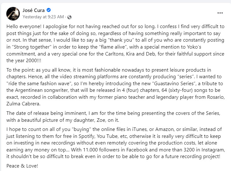Open the "Yesterday at 9:23 AM" timestamp

point(43,17)
